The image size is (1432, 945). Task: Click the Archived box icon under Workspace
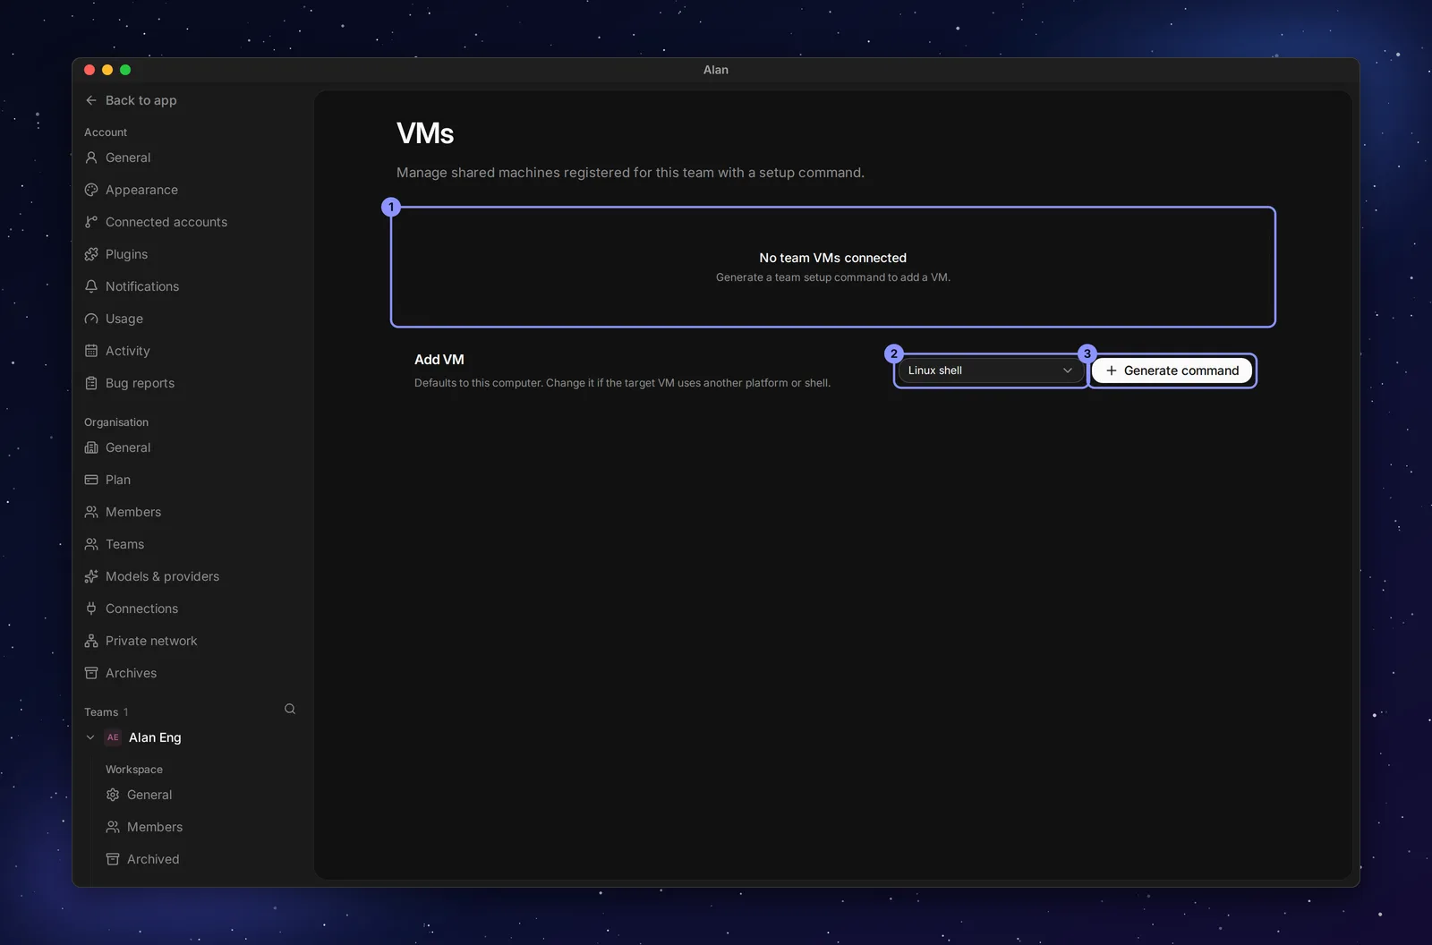113,859
